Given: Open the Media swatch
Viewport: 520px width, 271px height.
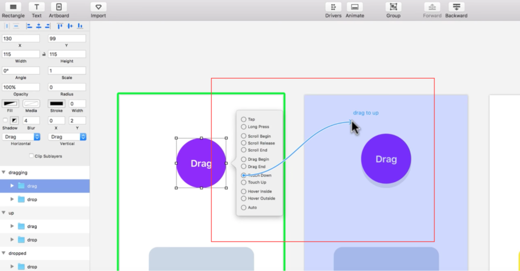Looking at the screenshot, I should [31, 103].
